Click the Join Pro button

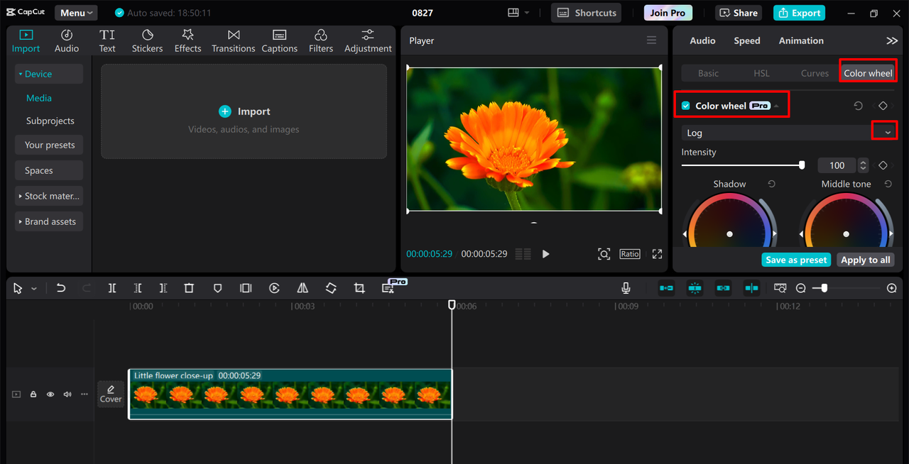[x=668, y=13]
